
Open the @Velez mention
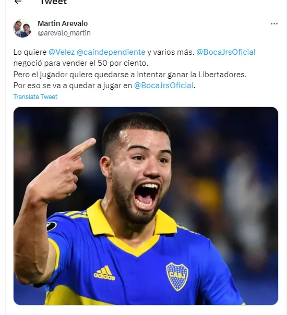tap(62, 52)
